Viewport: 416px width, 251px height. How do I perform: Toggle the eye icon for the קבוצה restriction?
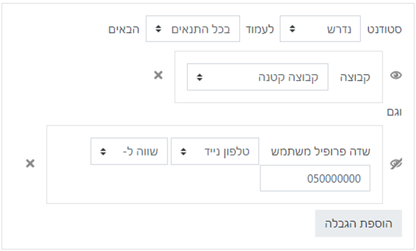click(396, 76)
